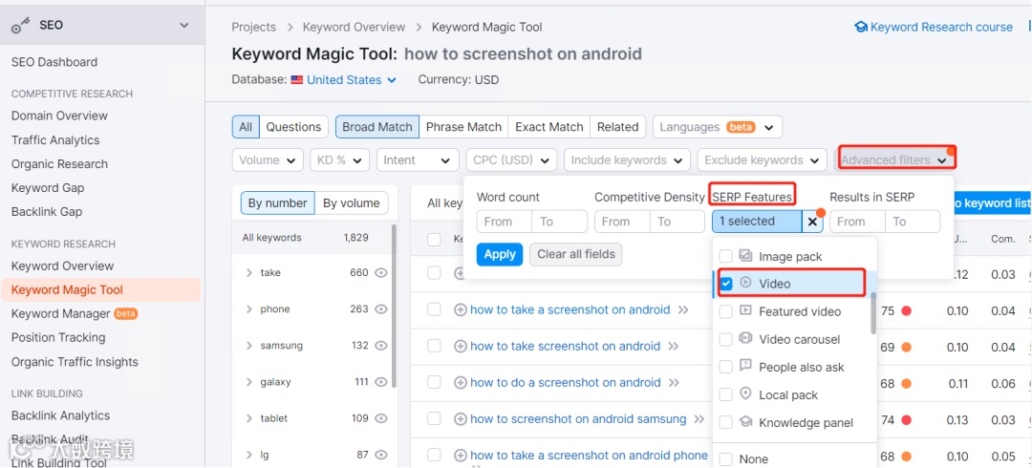Open the Volume filter dropdown
Screen dimensions: 1032x468
pyautogui.click(x=268, y=160)
